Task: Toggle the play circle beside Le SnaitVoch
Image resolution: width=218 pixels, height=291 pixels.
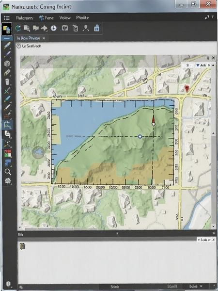Action: tap(19, 46)
